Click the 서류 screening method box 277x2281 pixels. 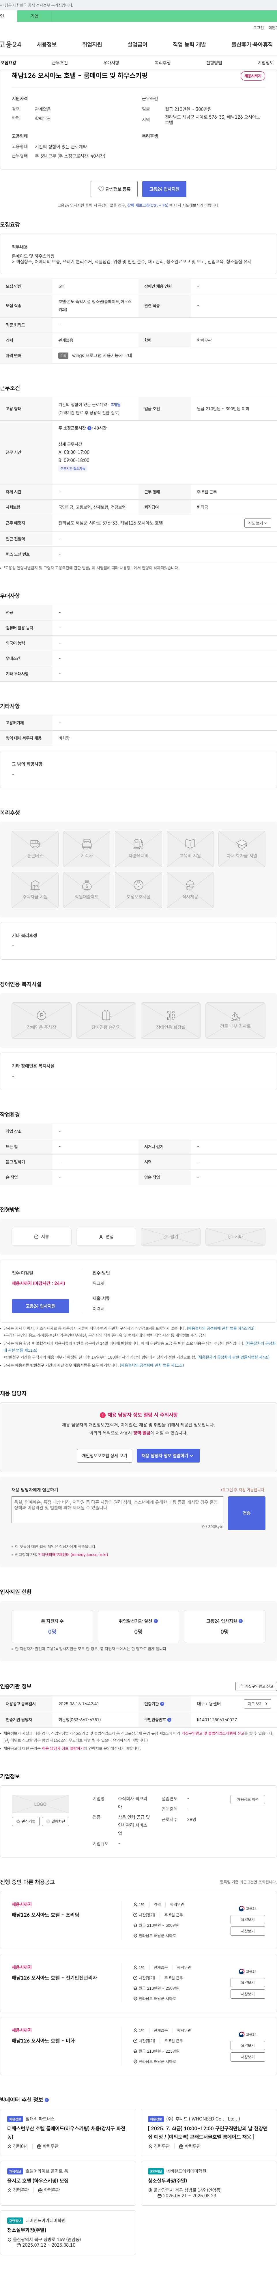42,1237
